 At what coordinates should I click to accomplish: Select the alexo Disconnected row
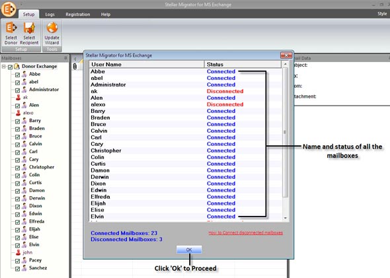pos(186,104)
